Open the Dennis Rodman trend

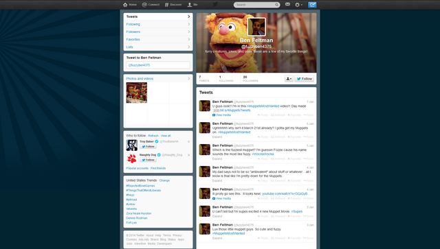[137, 218]
